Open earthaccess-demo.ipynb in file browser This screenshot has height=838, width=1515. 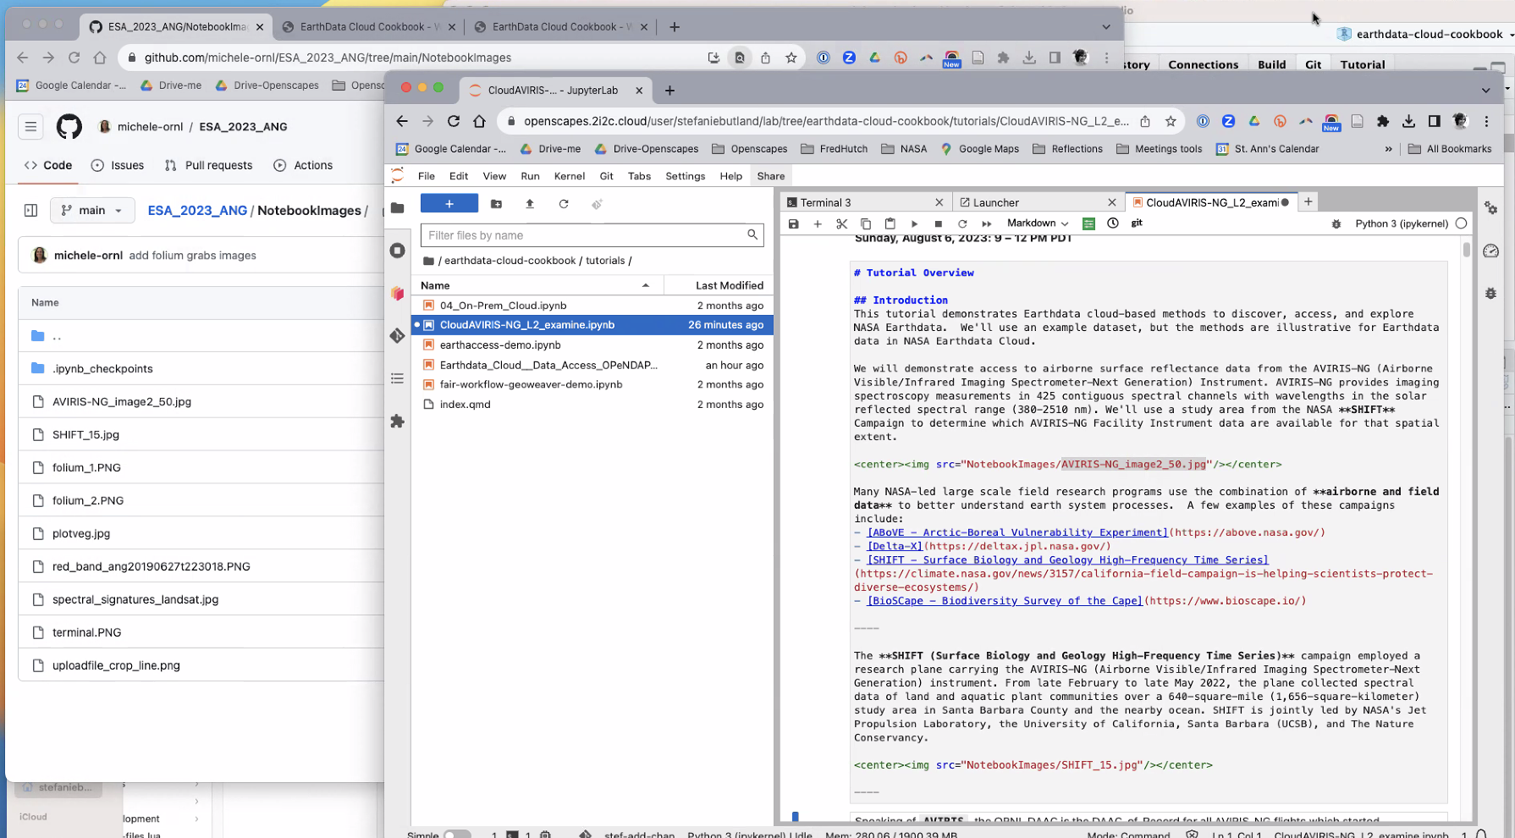(x=500, y=345)
